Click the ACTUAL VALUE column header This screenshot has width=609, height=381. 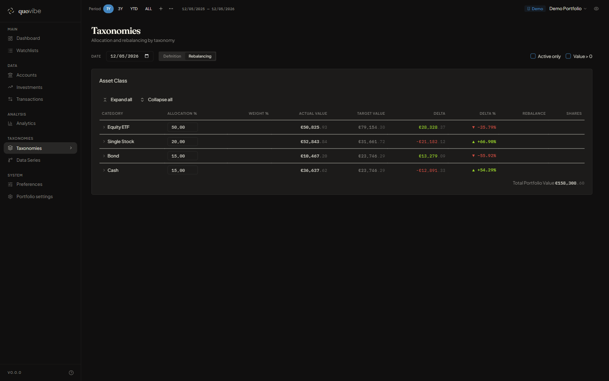click(313, 113)
